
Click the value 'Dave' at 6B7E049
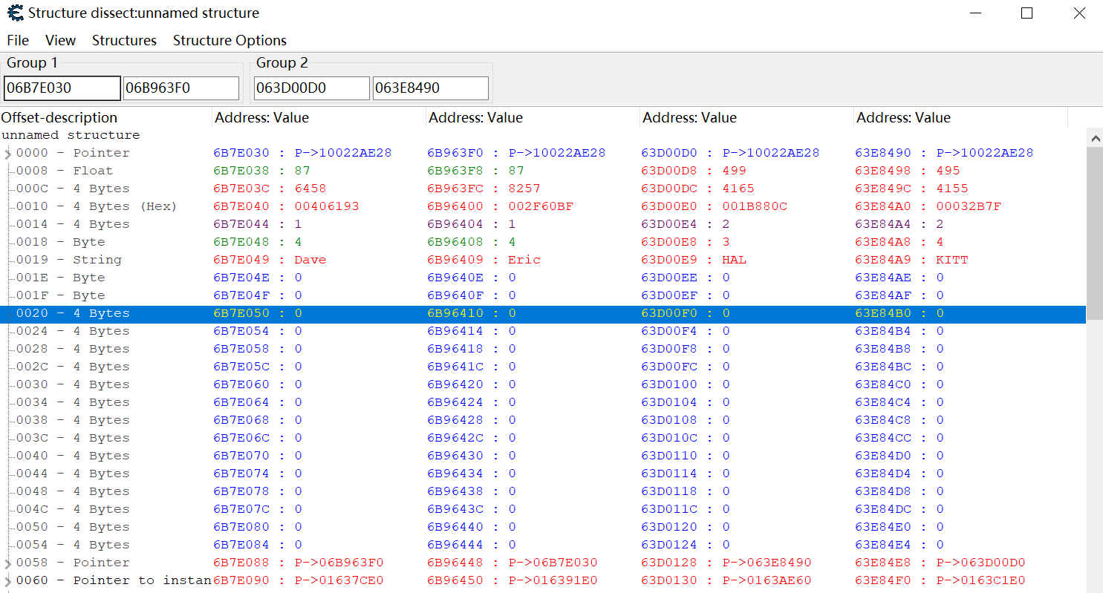coord(310,260)
